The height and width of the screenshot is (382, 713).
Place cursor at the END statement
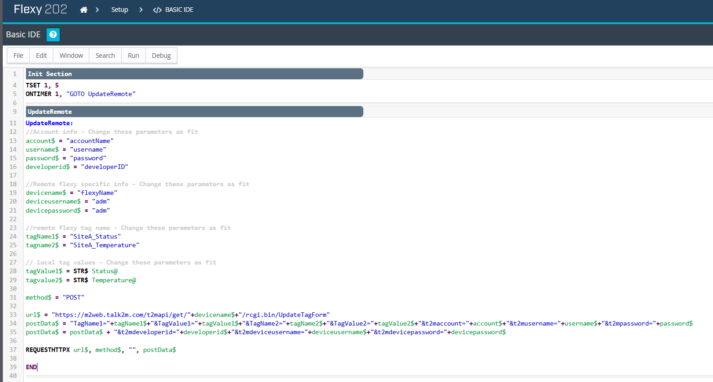coord(31,367)
